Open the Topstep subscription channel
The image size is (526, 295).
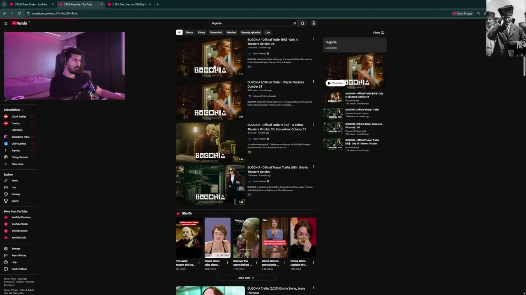pos(16,150)
